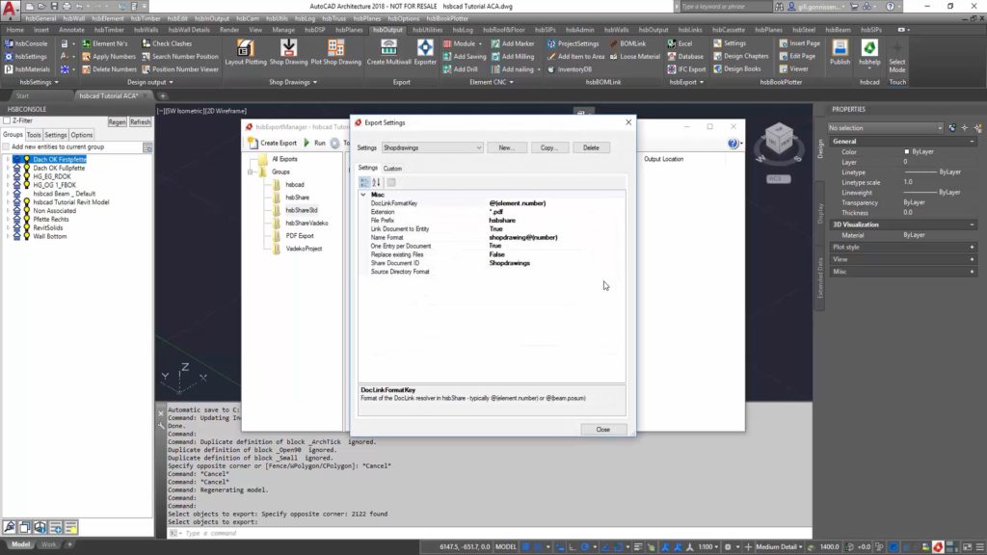
Task: Expand the View section in Properties
Action: tap(972, 259)
